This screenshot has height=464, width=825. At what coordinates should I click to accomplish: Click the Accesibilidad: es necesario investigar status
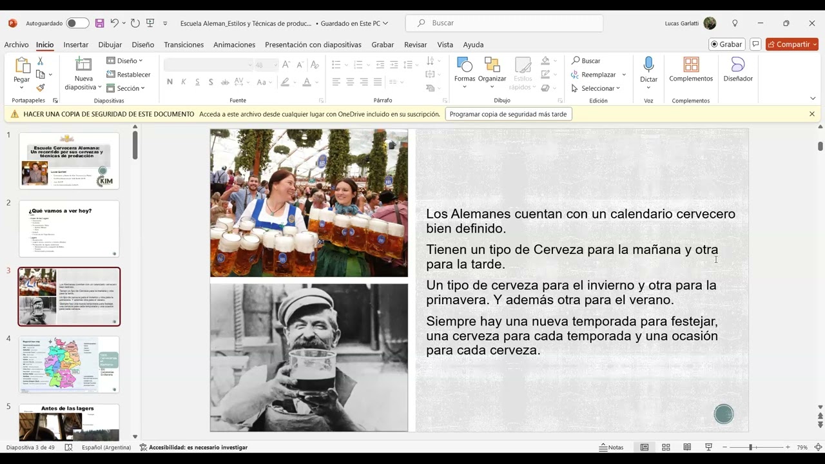pyautogui.click(x=193, y=447)
